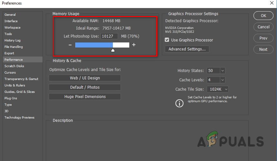Viewport: 277px width, 161px height.
Task: Click the OK button
Action: [x=263, y=16]
